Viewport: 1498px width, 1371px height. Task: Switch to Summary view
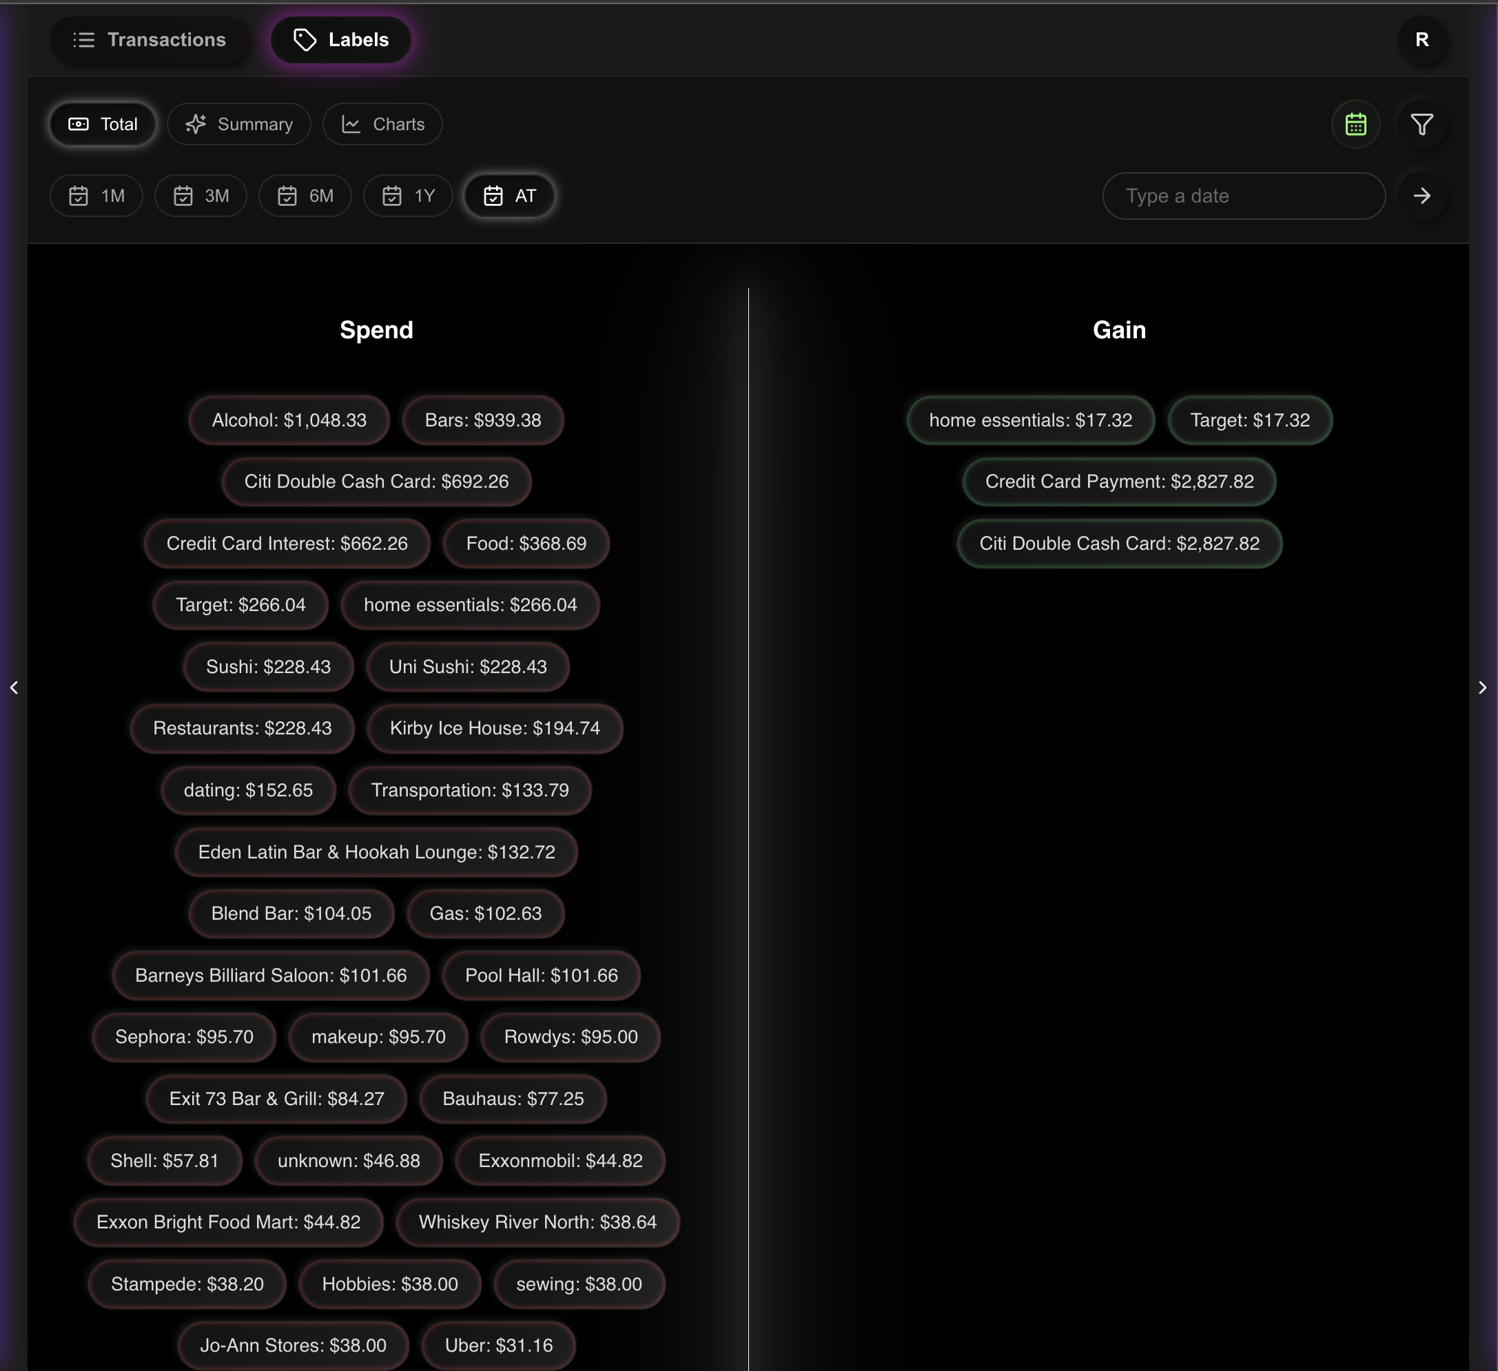[238, 124]
